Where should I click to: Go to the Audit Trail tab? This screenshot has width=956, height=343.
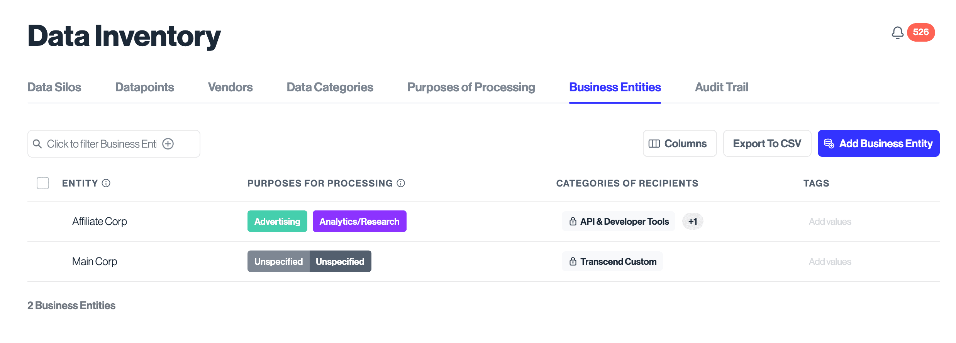721,87
